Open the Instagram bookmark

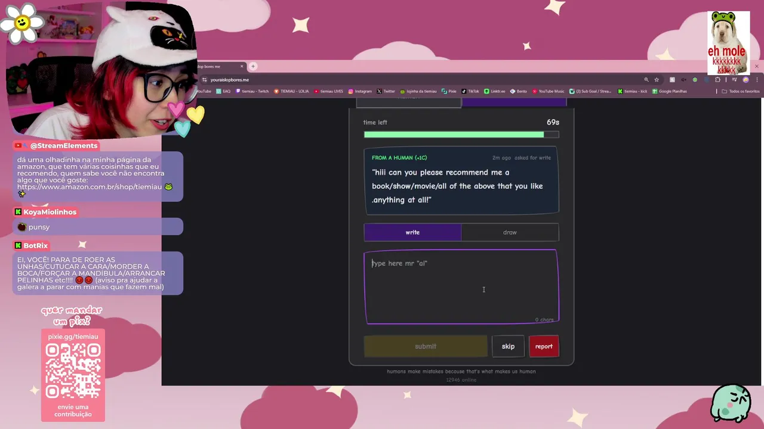(360, 91)
